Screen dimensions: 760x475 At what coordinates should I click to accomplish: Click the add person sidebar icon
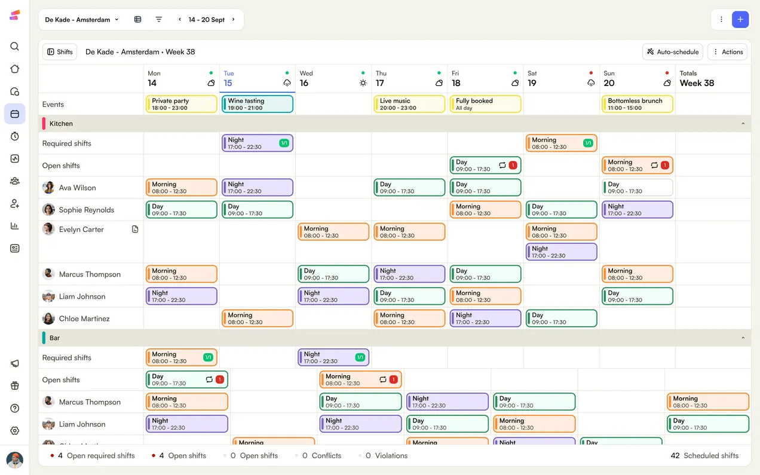[15, 204]
